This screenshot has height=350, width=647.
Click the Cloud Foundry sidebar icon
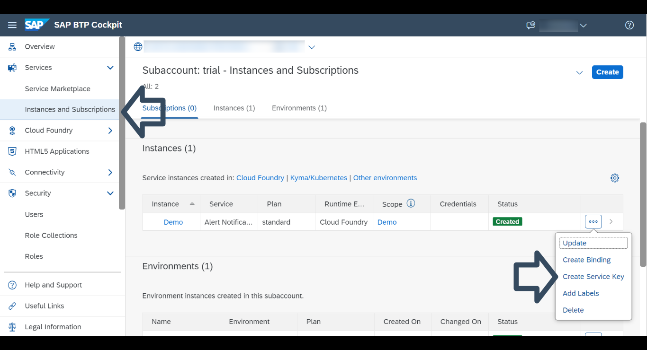12,131
